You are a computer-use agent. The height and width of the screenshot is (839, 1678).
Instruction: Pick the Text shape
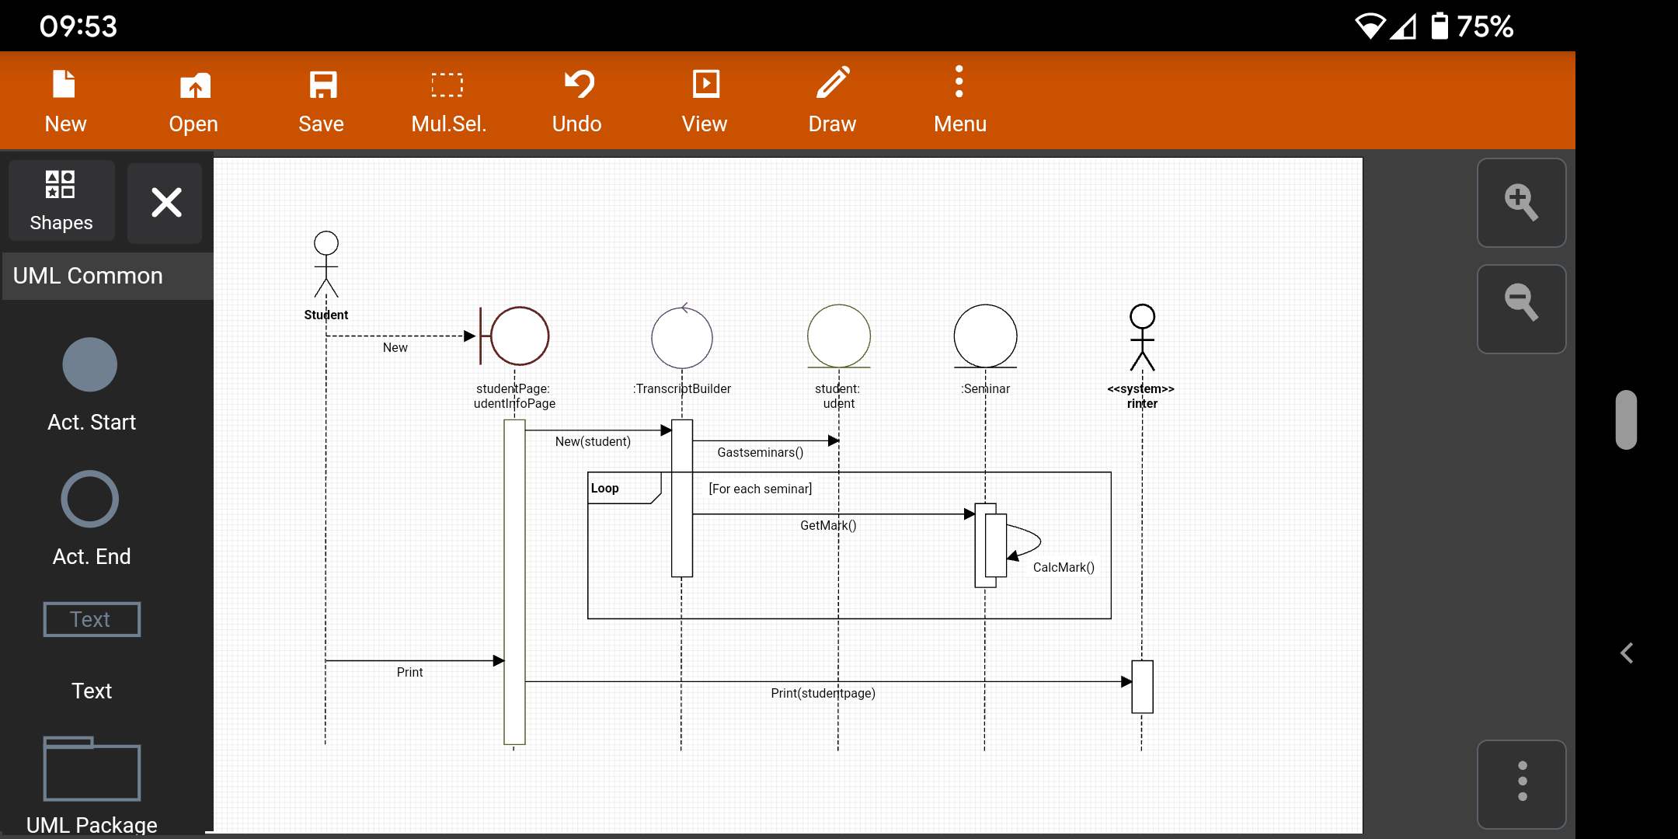[92, 651]
